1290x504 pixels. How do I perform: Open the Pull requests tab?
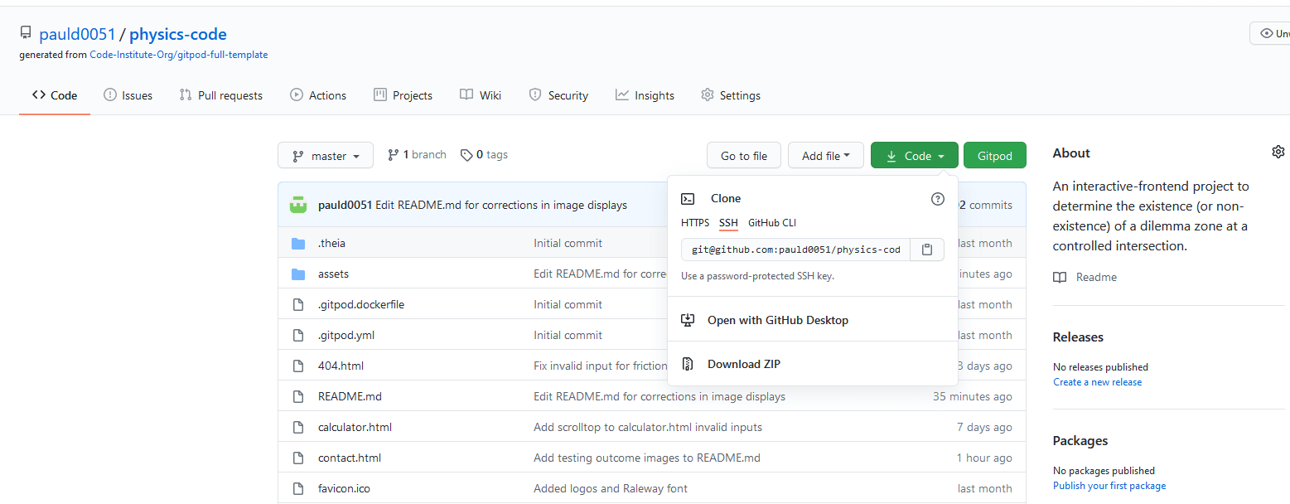(x=221, y=95)
